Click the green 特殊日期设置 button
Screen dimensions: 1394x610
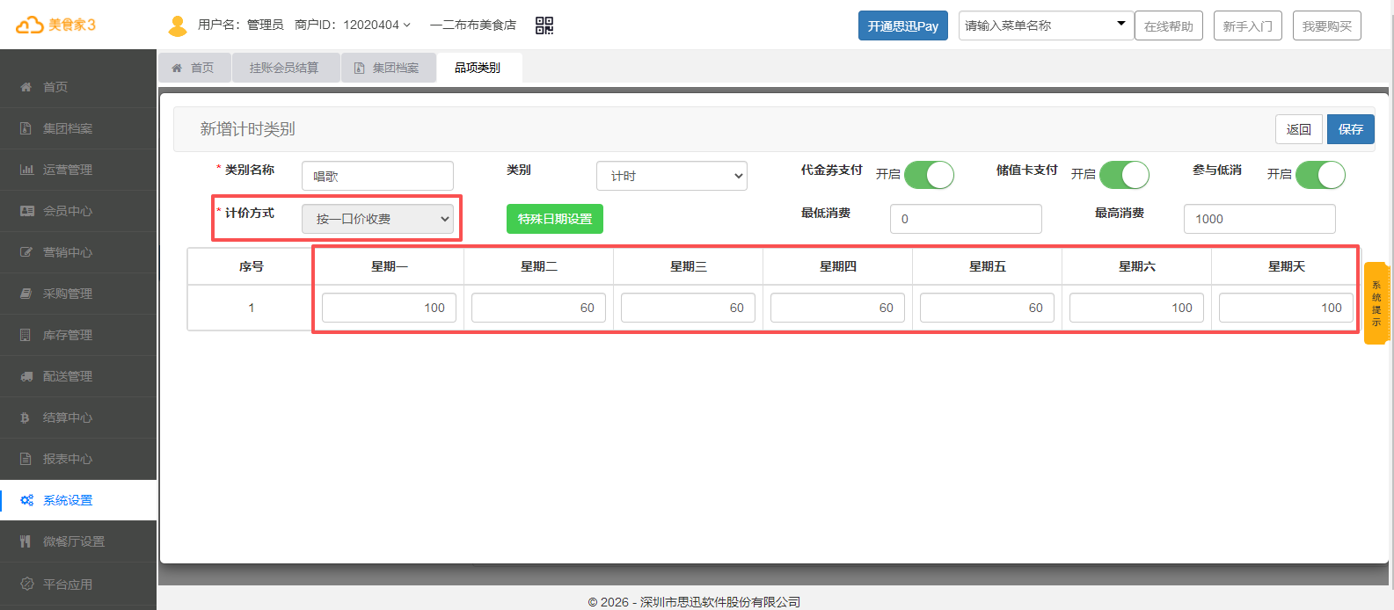point(555,219)
